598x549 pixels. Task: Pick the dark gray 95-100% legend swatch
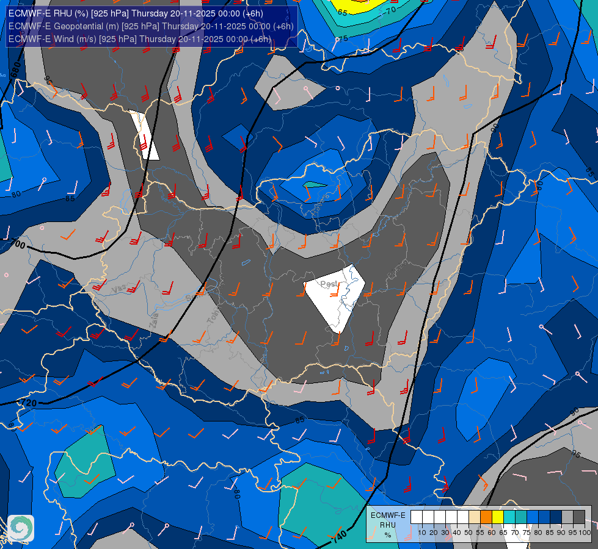point(579,517)
